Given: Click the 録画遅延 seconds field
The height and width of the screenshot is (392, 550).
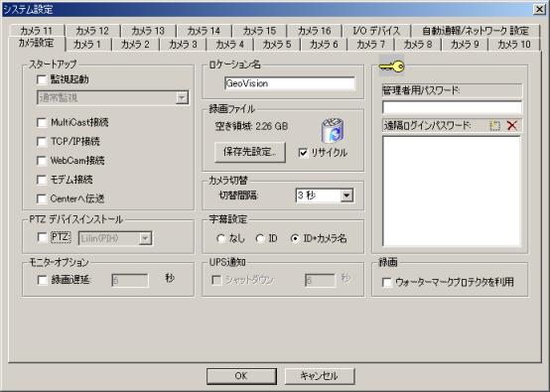Looking at the screenshot, I should (130, 280).
